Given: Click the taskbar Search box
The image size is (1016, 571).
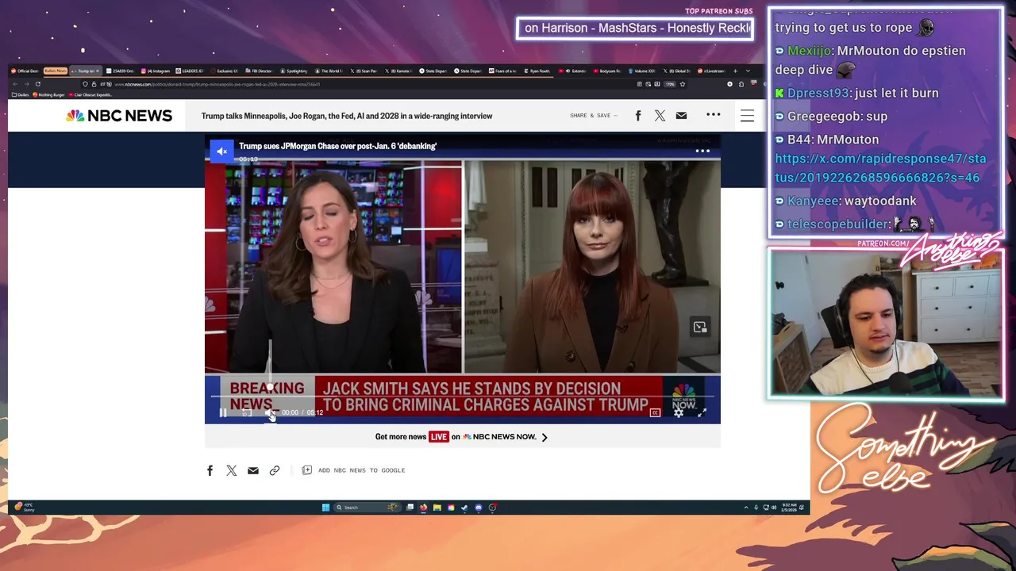Looking at the screenshot, I should [367, 508].
